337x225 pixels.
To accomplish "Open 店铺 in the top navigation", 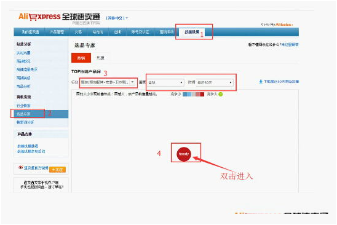I will tap(117, 32).
